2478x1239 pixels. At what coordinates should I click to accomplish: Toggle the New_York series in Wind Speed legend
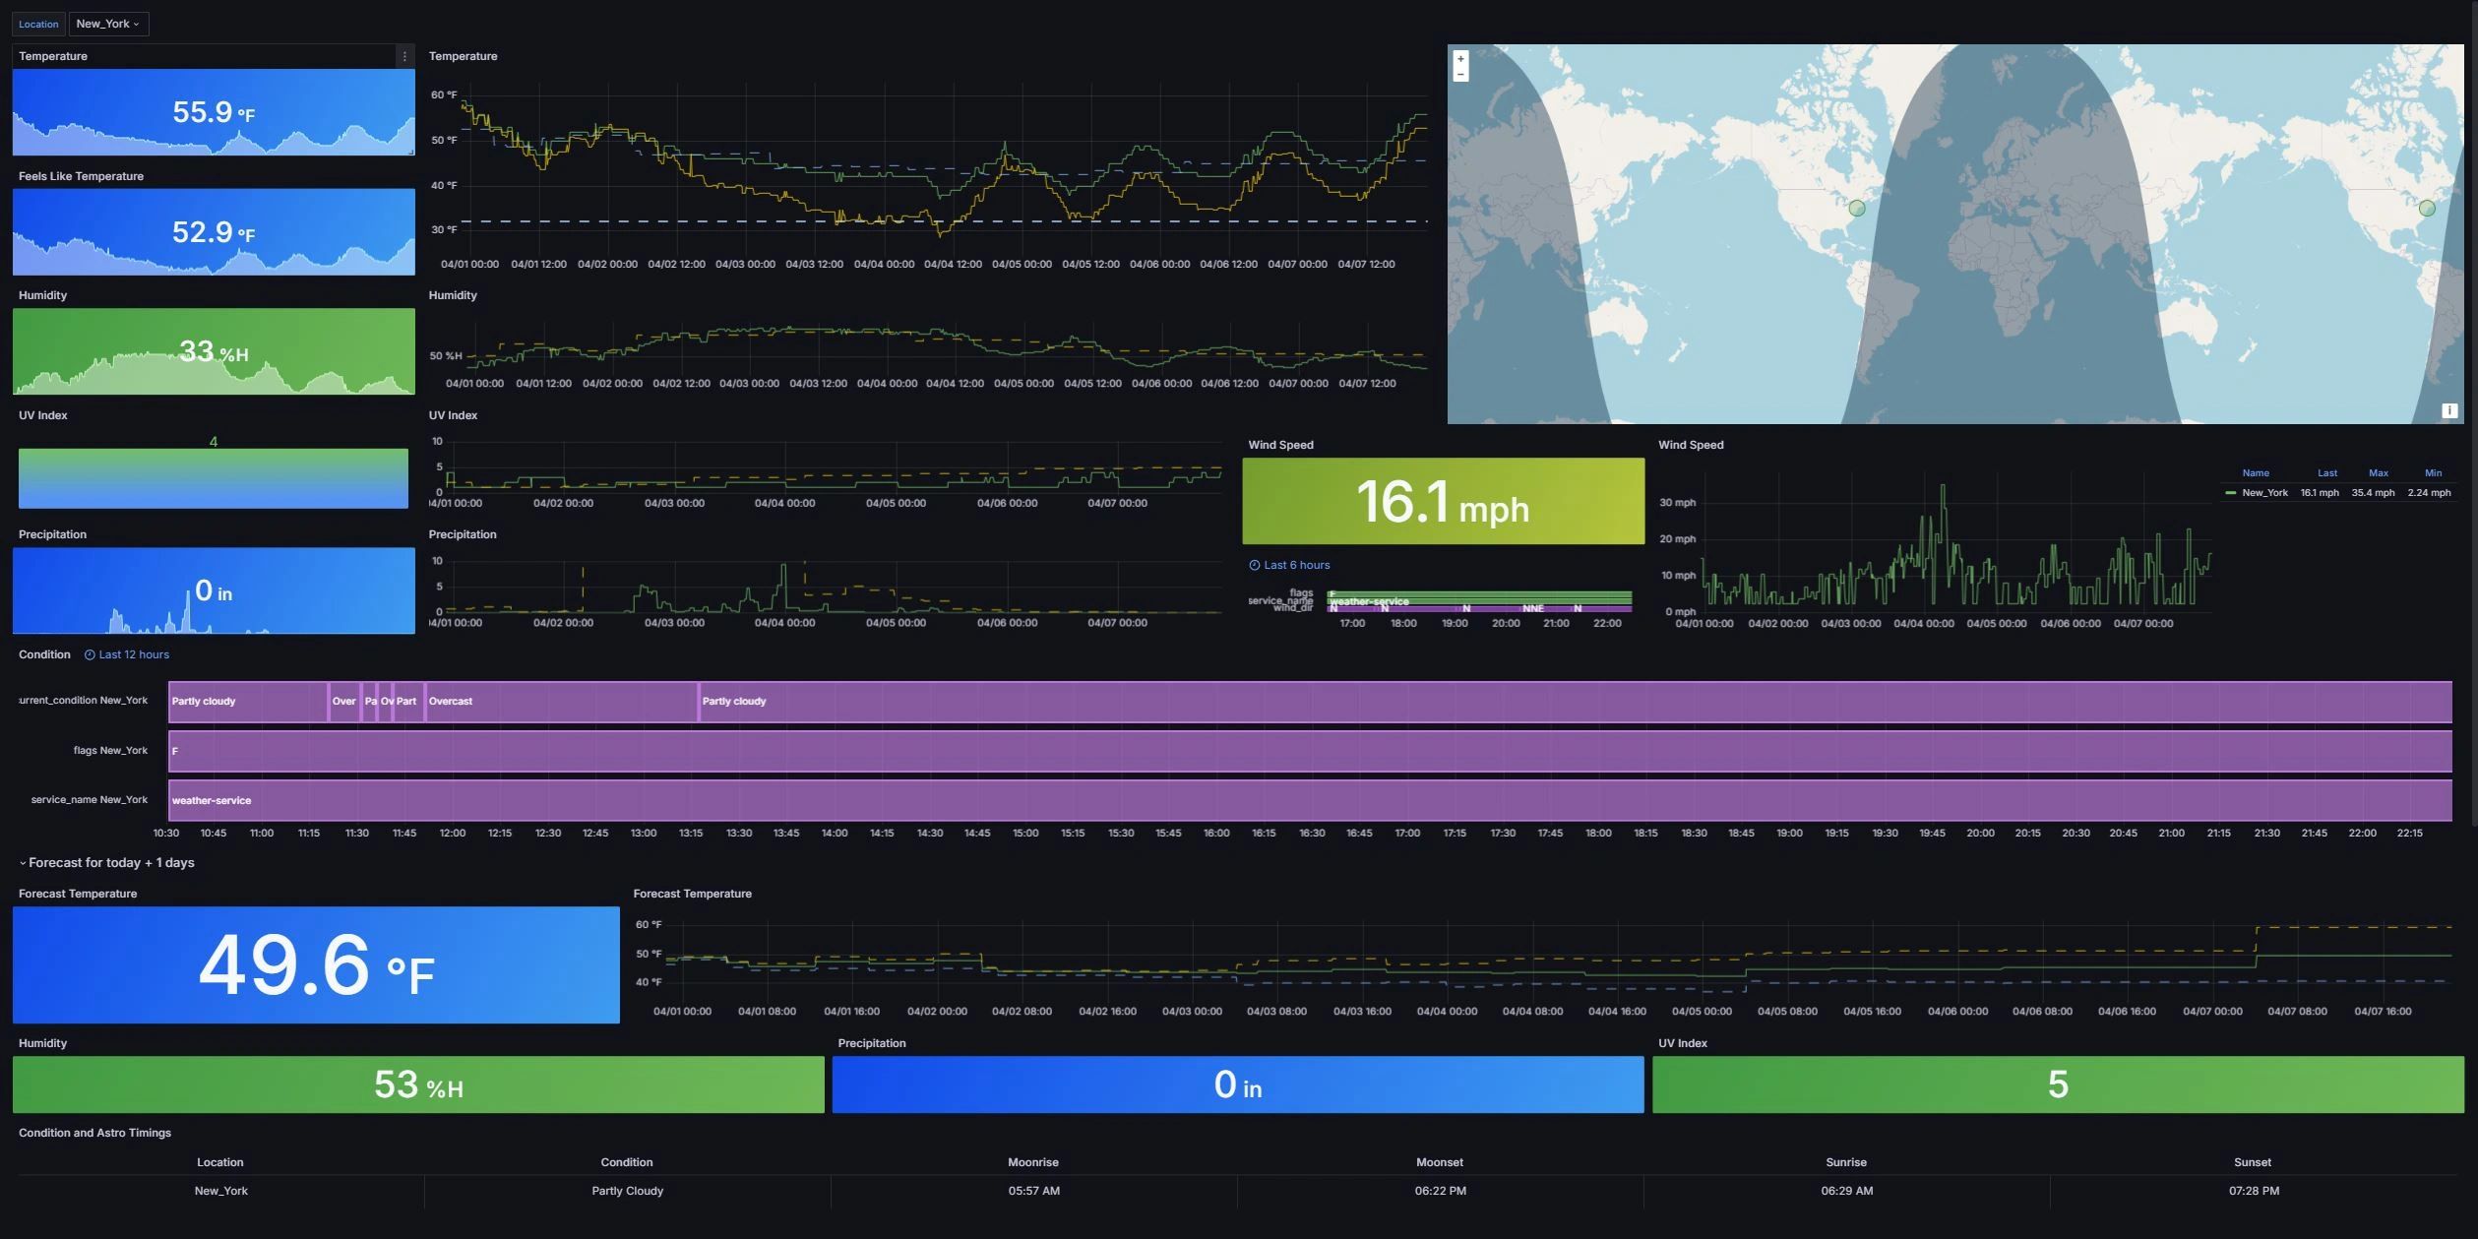coord(2266,492)
